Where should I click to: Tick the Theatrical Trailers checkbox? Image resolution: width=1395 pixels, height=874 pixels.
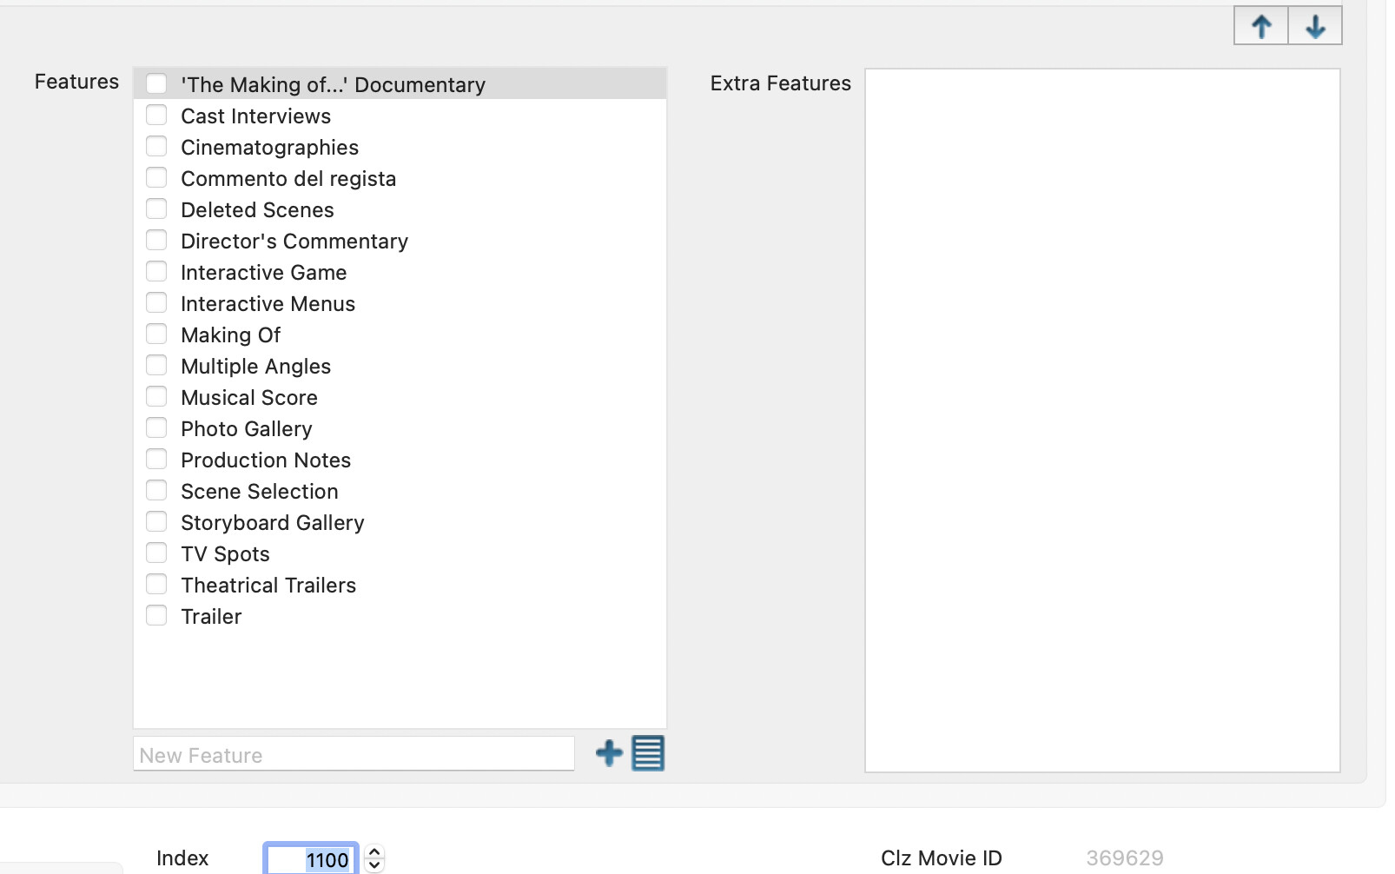pos(156,585)
